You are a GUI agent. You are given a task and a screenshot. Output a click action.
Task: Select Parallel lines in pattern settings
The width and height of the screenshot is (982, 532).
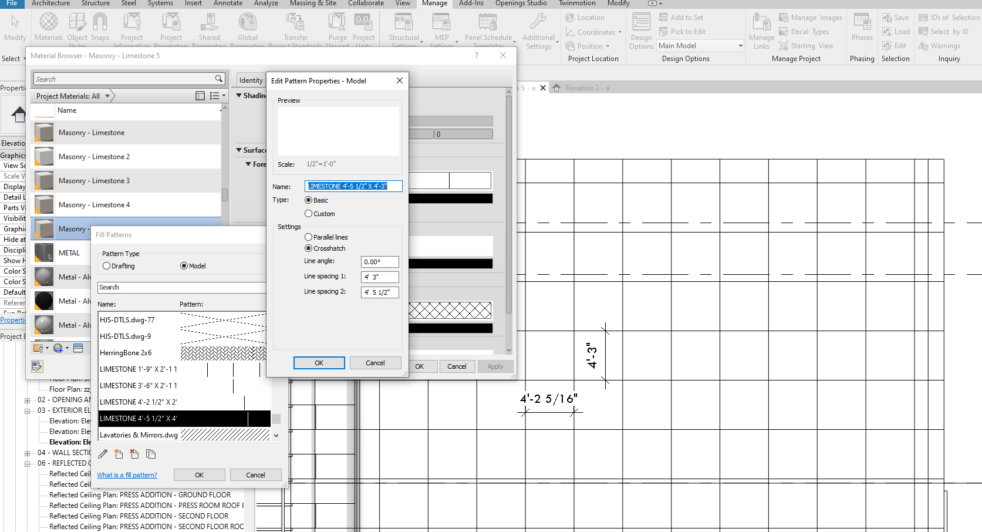(308, 237)
